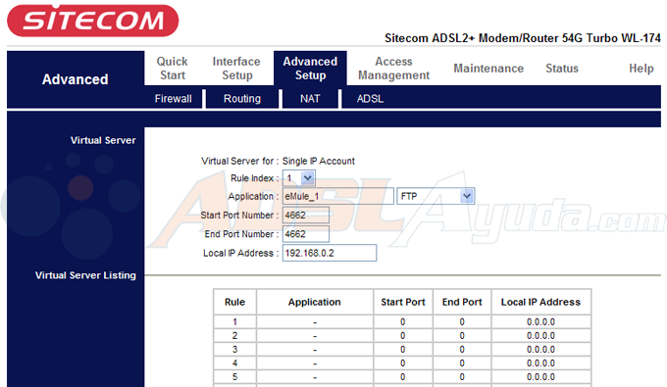This screenshot has height=387, width=667.
Task: Select the Advanced Setup tab
Action: click(x=310, y=69)
